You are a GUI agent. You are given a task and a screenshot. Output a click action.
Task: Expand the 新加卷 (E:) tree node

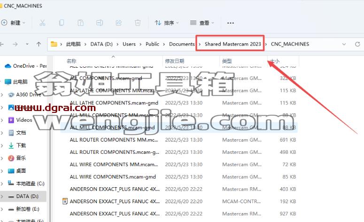pyautogui.click(x=2, y=209)
